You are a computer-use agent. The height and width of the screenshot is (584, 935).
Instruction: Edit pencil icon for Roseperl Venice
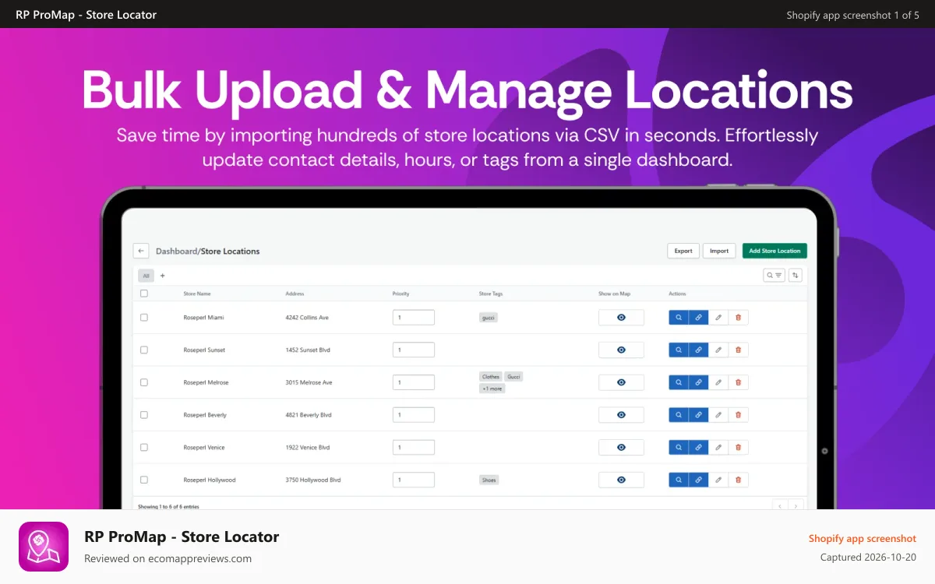[x=718, y=448]
